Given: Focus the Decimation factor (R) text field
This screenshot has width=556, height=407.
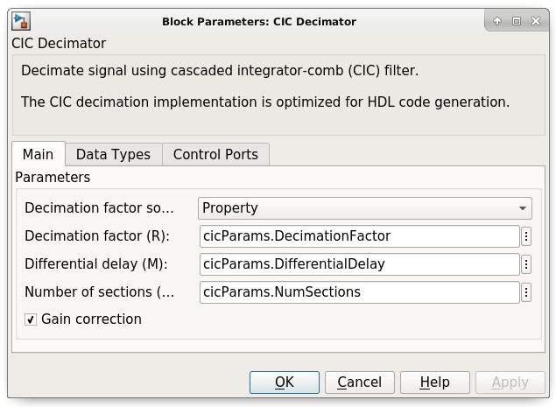Looking at the screenshot, I should (359, 236).
